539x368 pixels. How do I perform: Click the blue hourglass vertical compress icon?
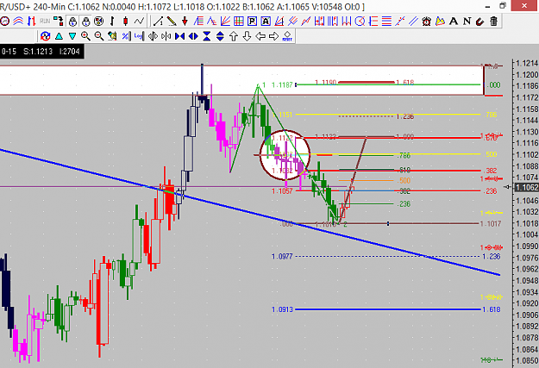point(207,35)
